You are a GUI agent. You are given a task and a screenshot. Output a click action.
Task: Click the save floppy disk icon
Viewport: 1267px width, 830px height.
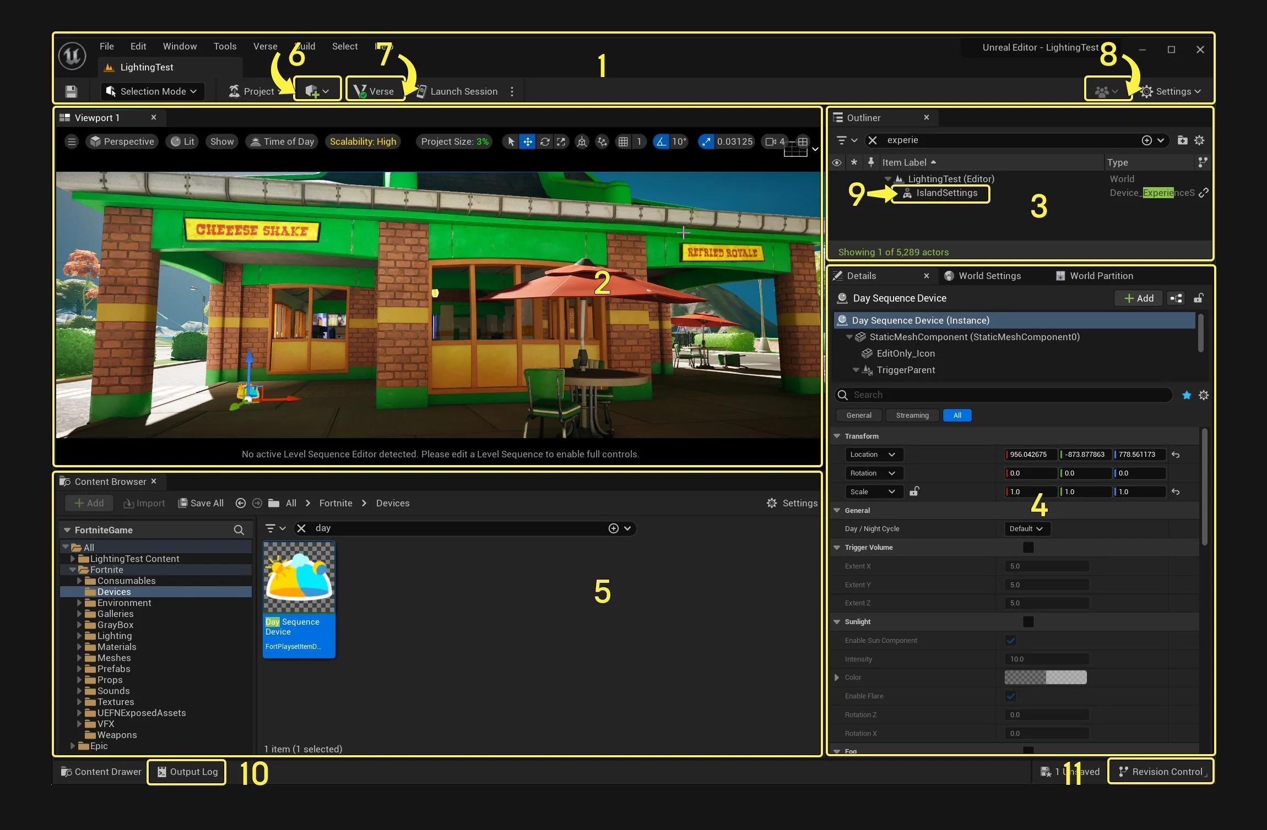click(x=71, y=91)
